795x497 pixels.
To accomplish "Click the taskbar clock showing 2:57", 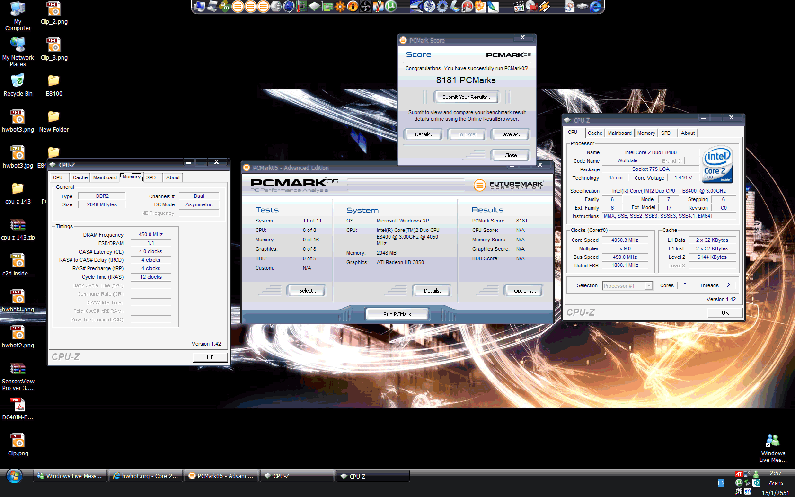I will coord(776,473).
